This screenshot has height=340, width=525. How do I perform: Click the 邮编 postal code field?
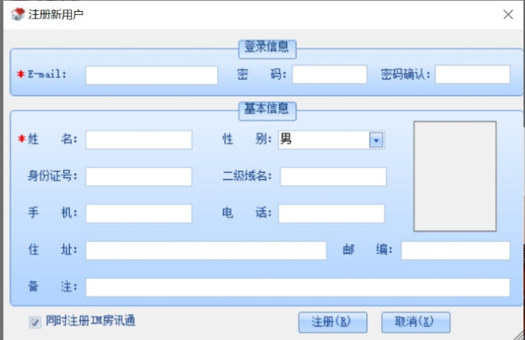pyautogui.click(x=455, y=250)
